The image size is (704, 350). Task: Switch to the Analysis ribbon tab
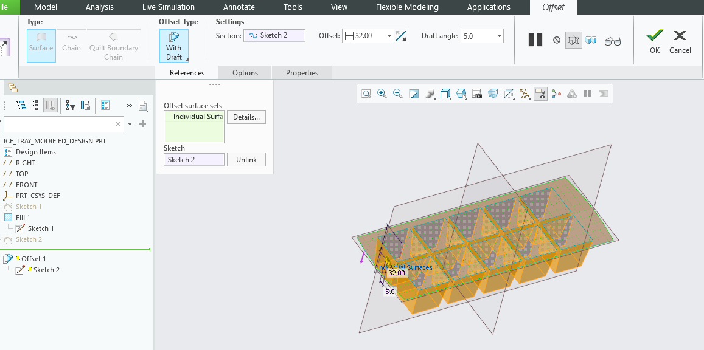[x=100, y=7]
